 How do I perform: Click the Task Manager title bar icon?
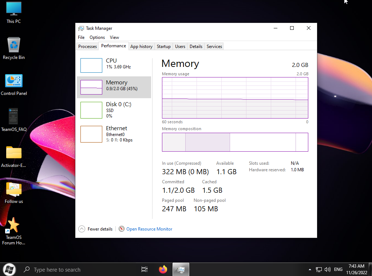81,28
